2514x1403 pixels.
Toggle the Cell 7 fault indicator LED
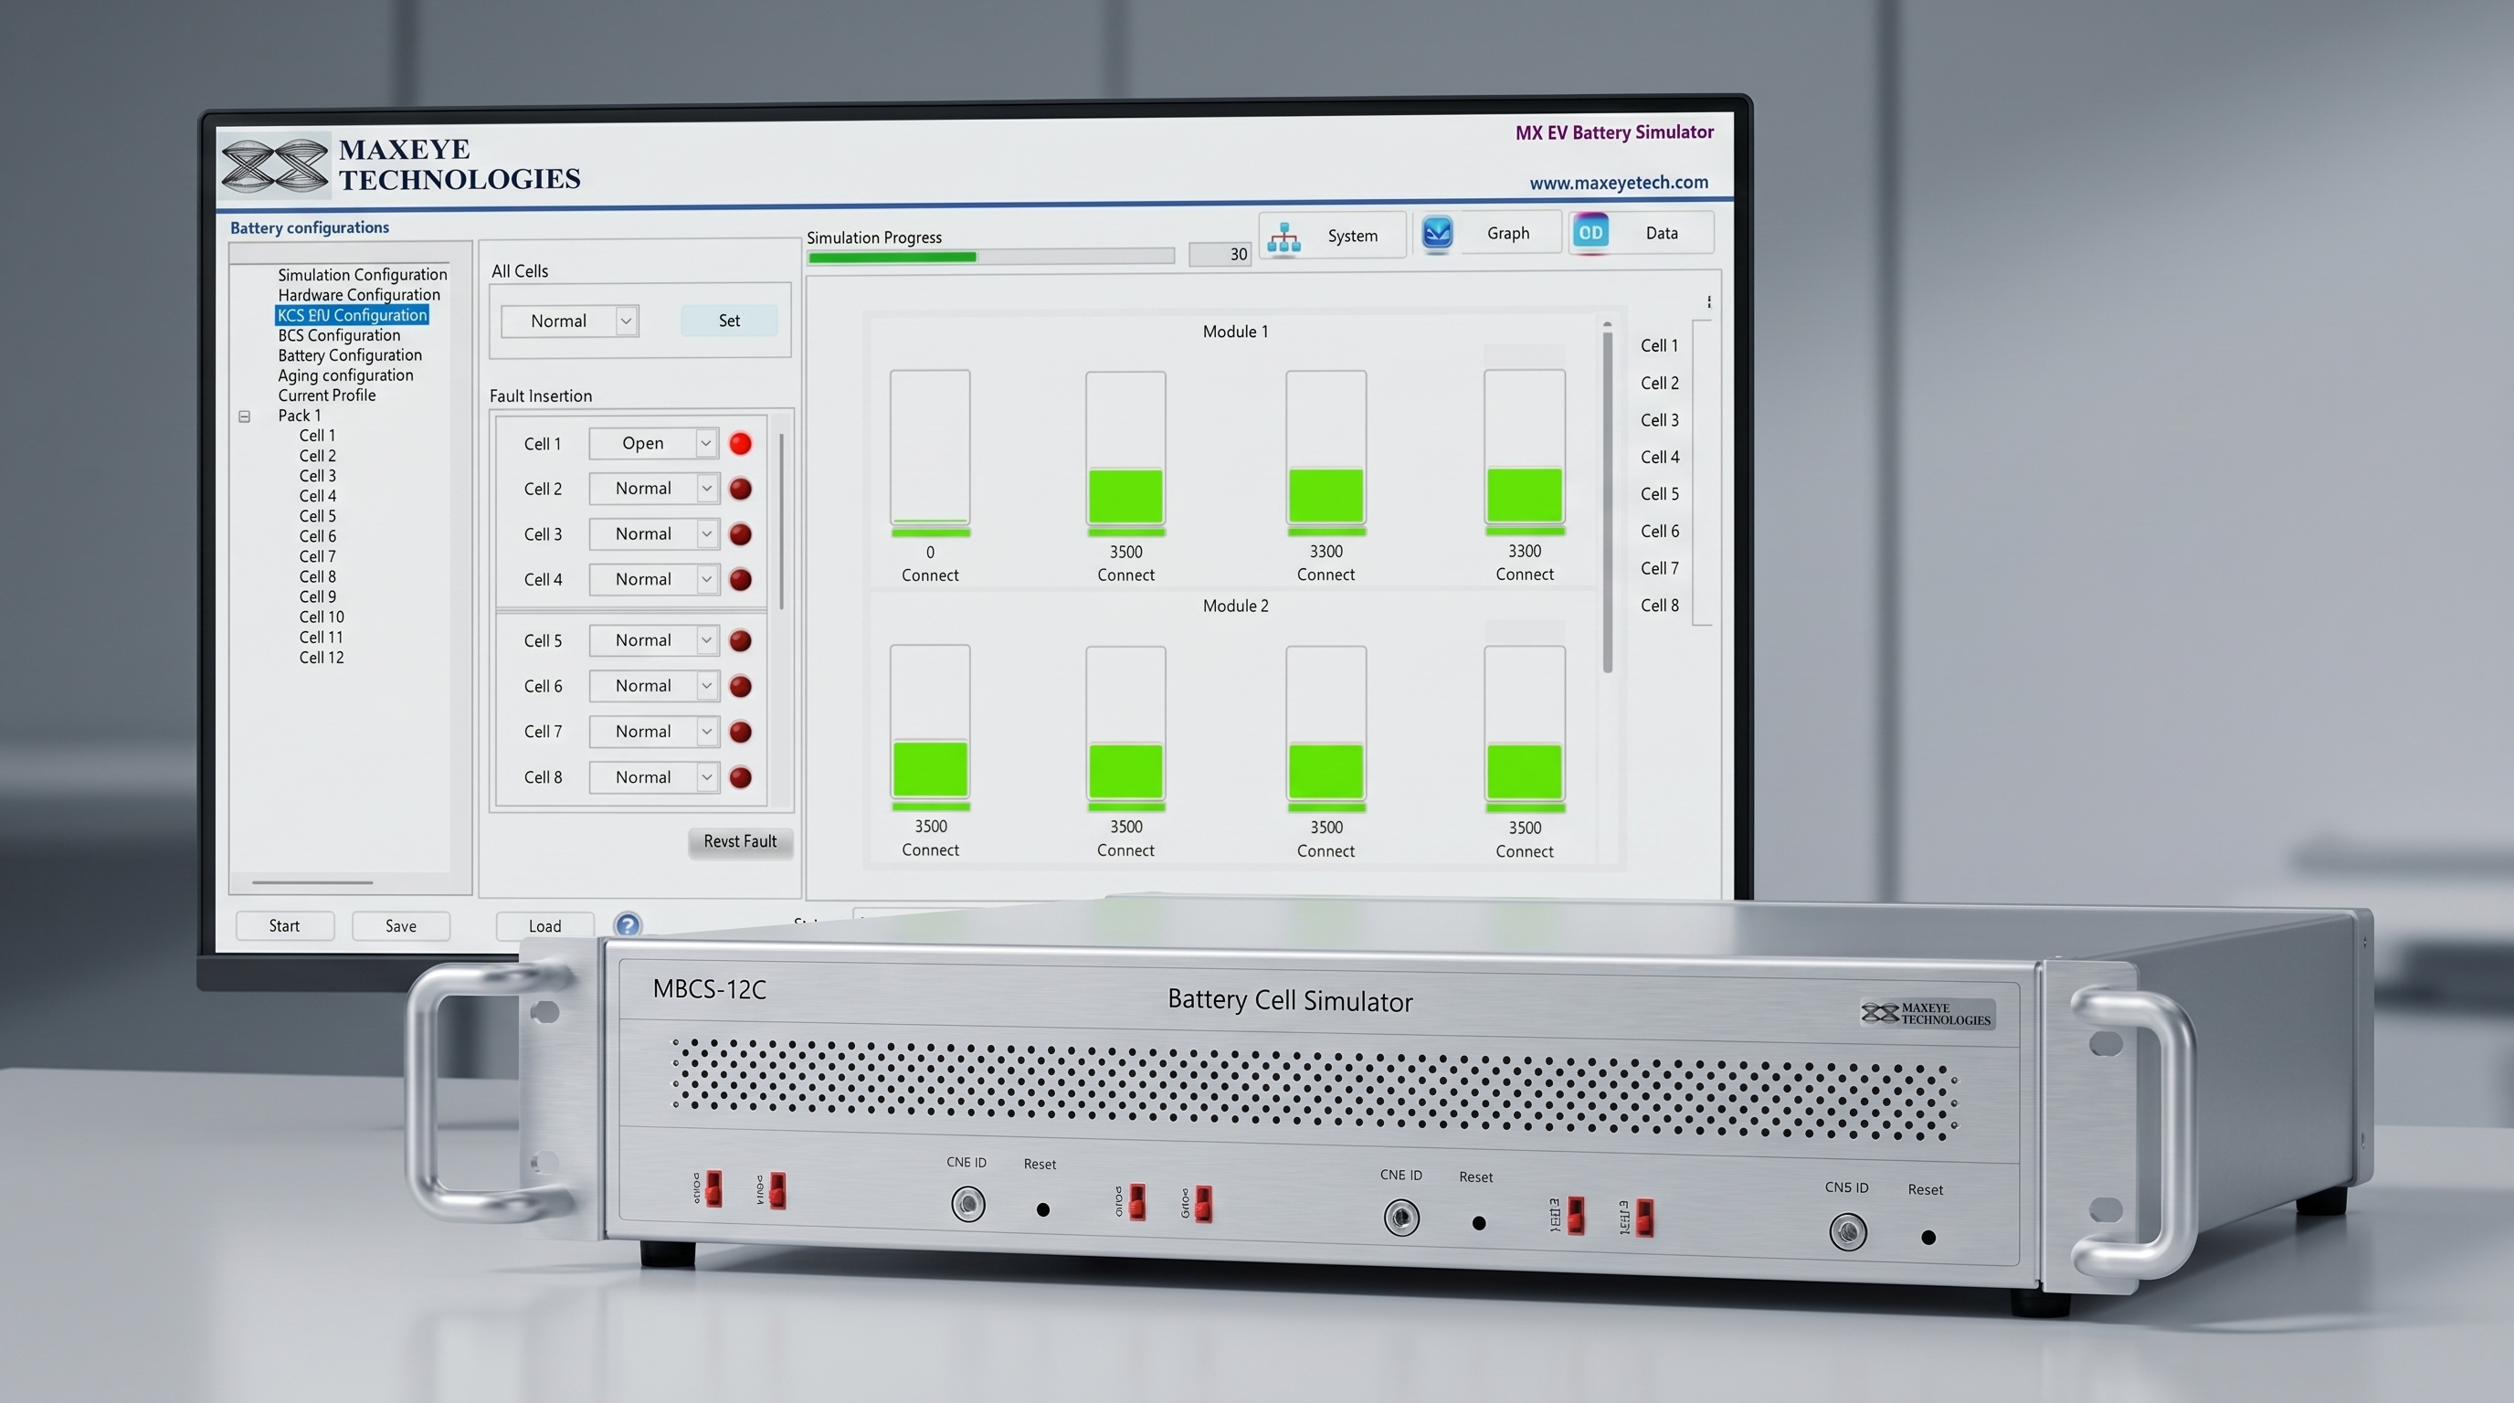click(x=741, y=732)
